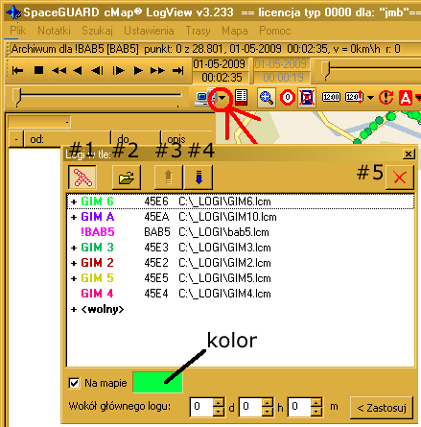Screen dimensions: 421x427
Task: Move selected log down with blue down-arrow
Action: (x=199, y=178)
